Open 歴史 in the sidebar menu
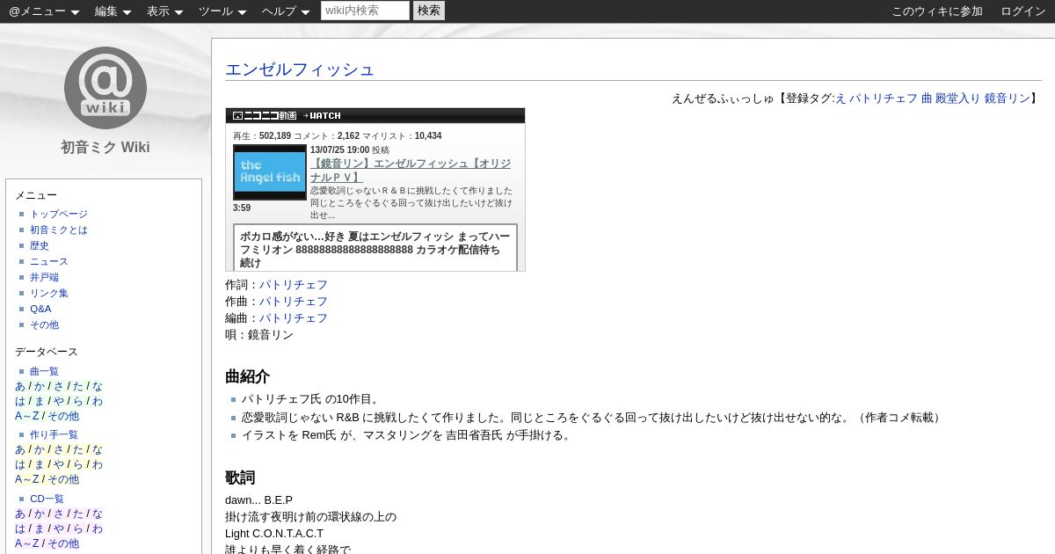The width and height of the screenshot is (1055, 554). click(x=40, y=245)
